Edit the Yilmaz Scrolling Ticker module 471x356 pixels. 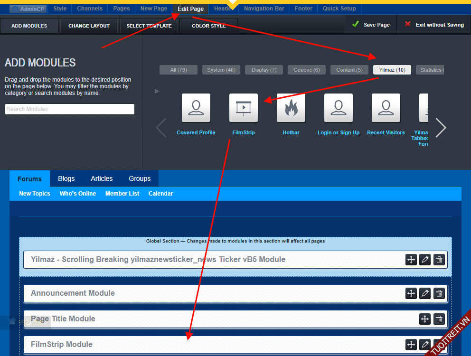click(425, 260)
